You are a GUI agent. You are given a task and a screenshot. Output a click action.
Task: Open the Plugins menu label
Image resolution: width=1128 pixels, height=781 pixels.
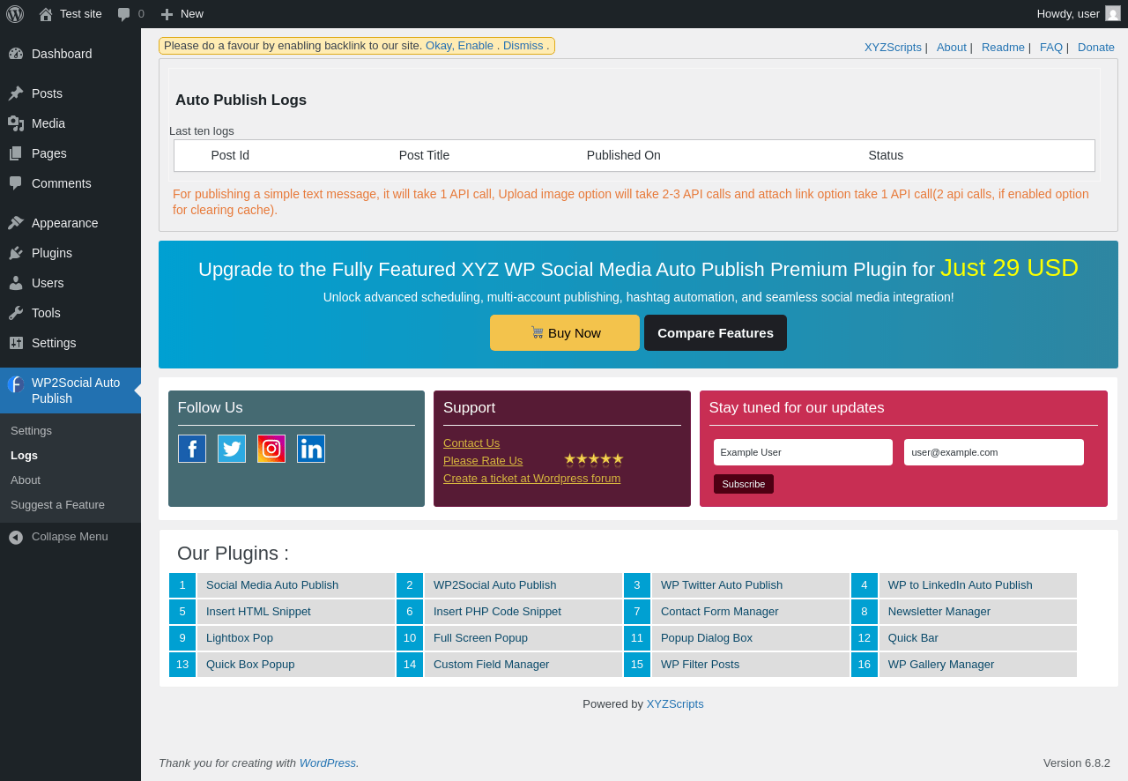click(52, 253)
